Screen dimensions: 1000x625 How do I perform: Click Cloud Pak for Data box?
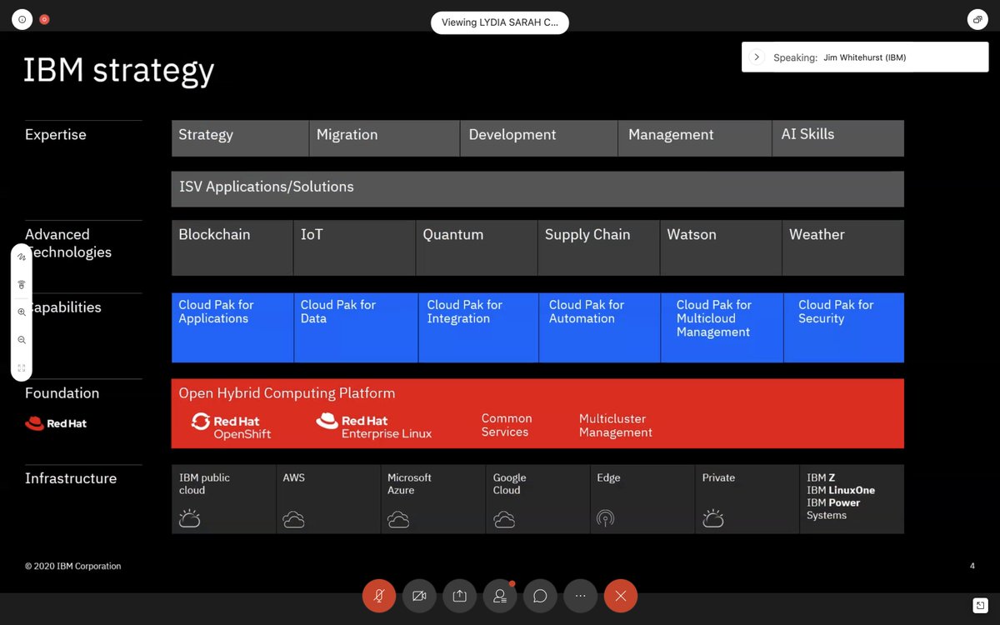[356, 327]
